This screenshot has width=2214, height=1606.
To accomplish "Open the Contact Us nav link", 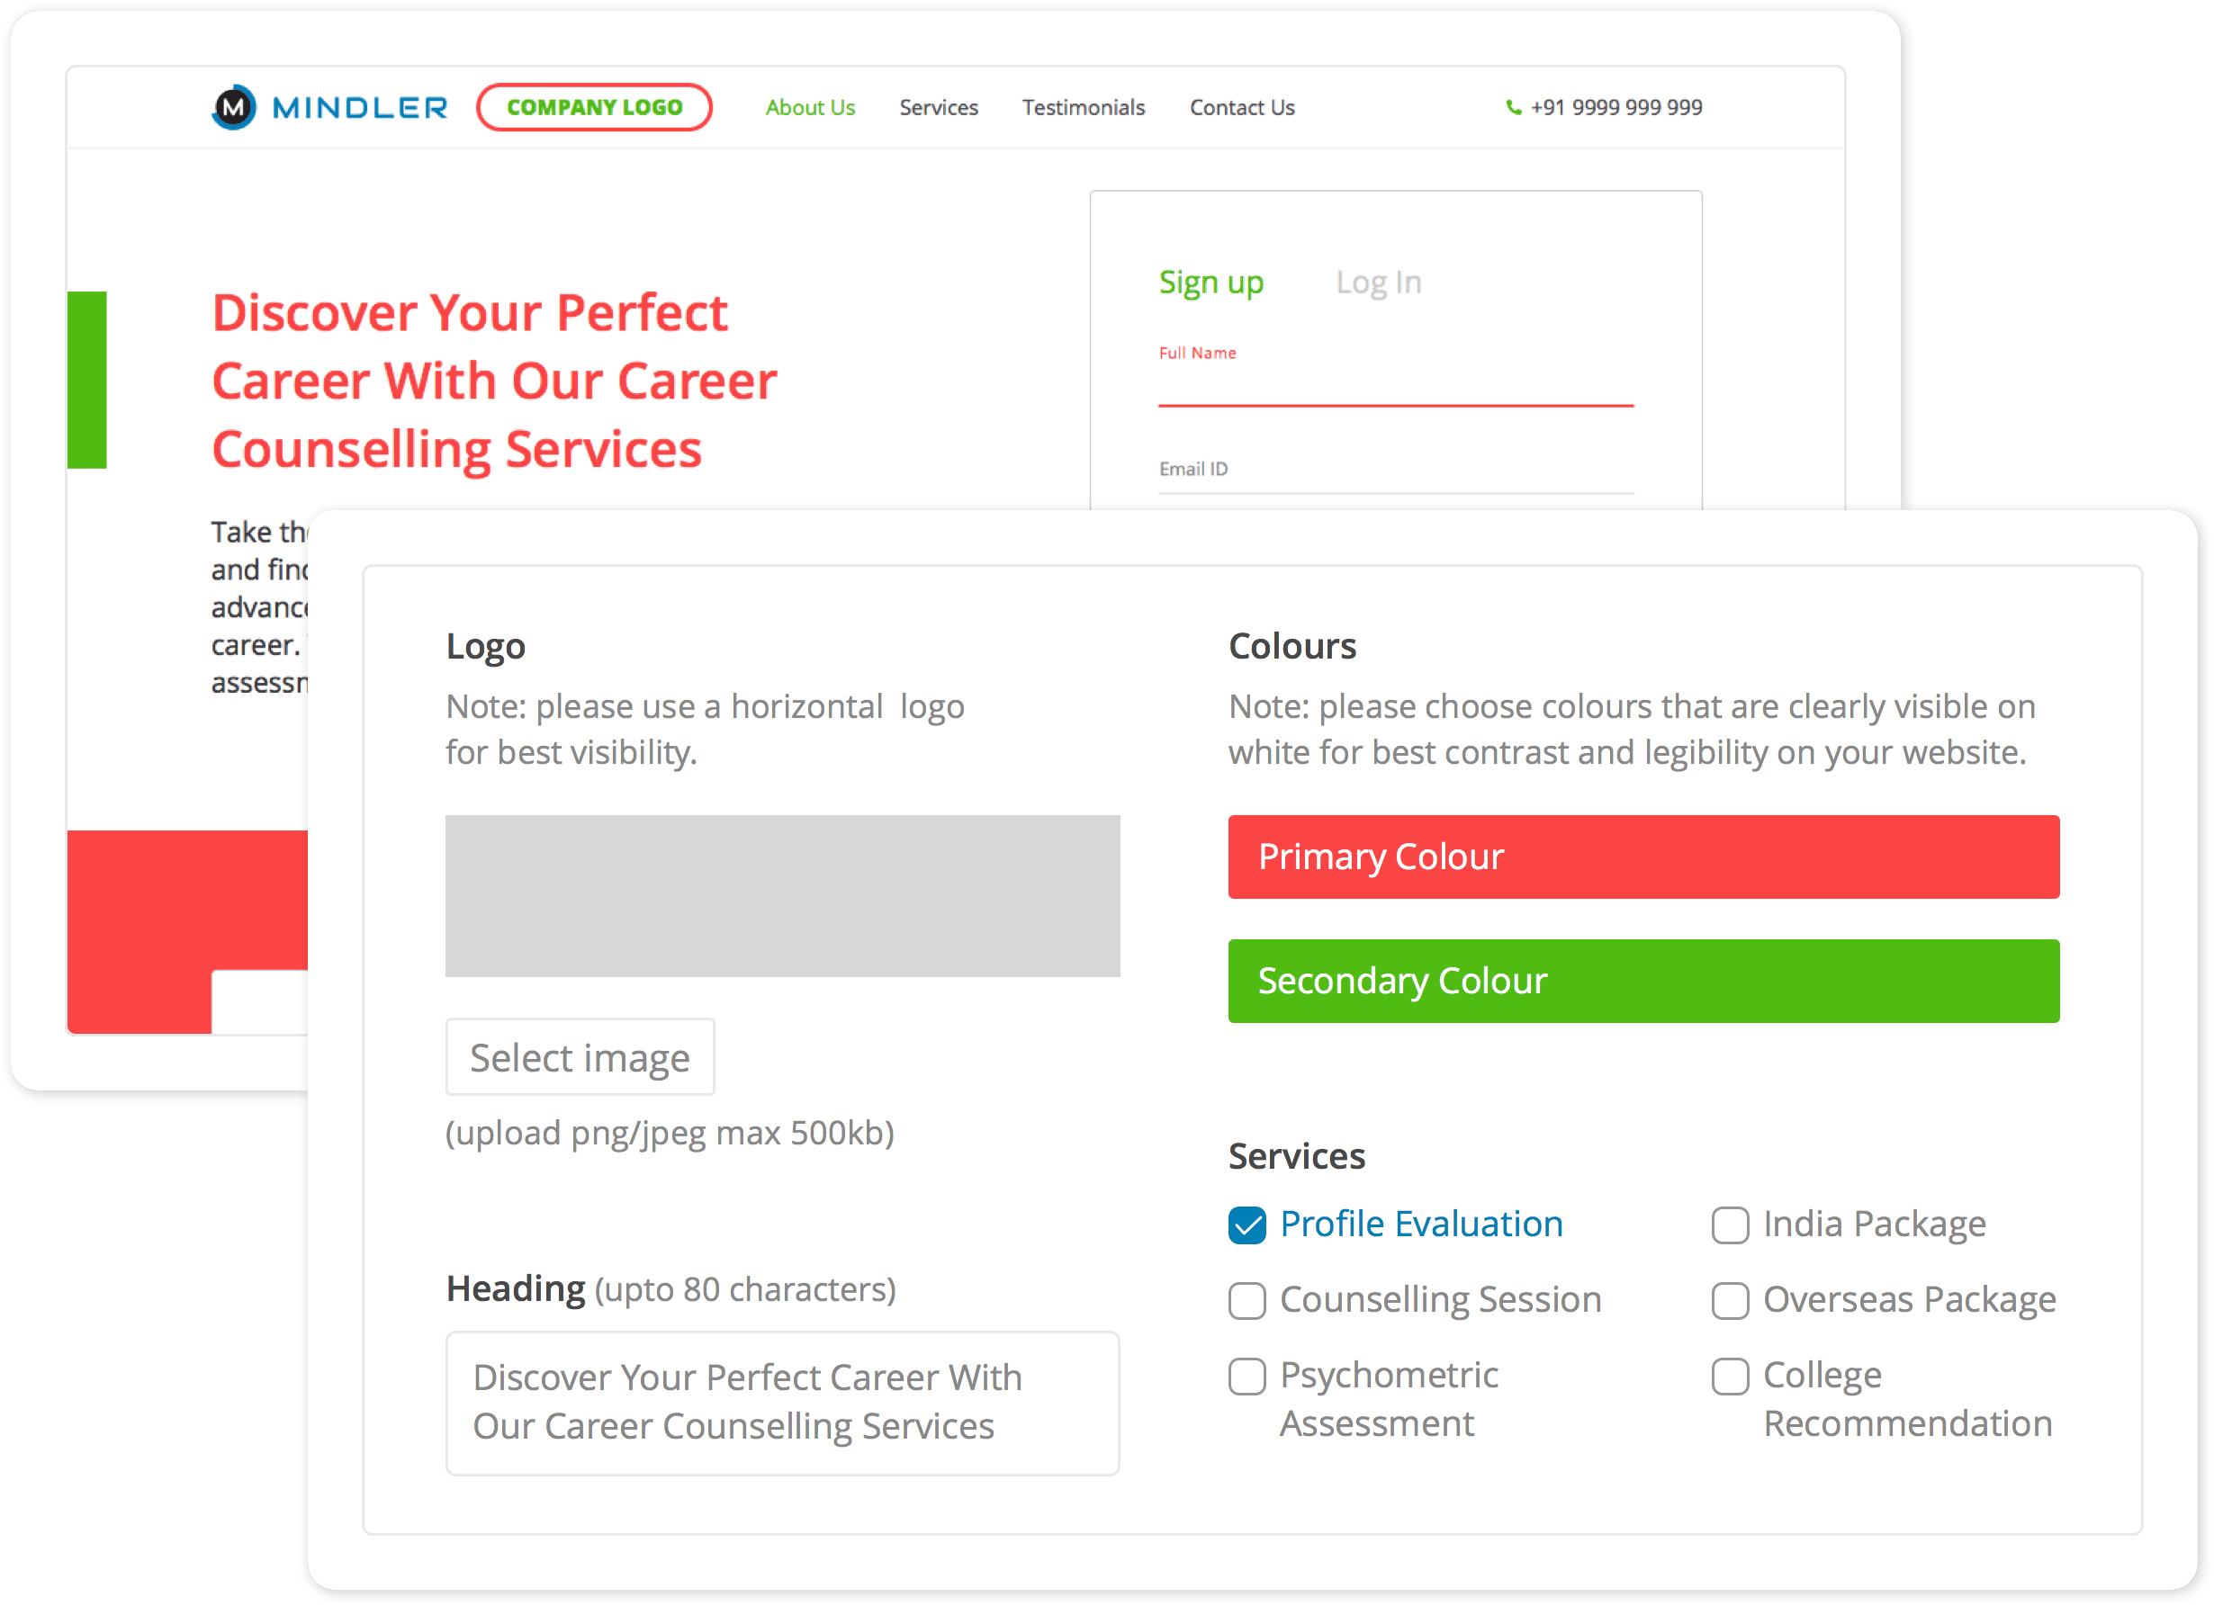I will point(1241,107).
